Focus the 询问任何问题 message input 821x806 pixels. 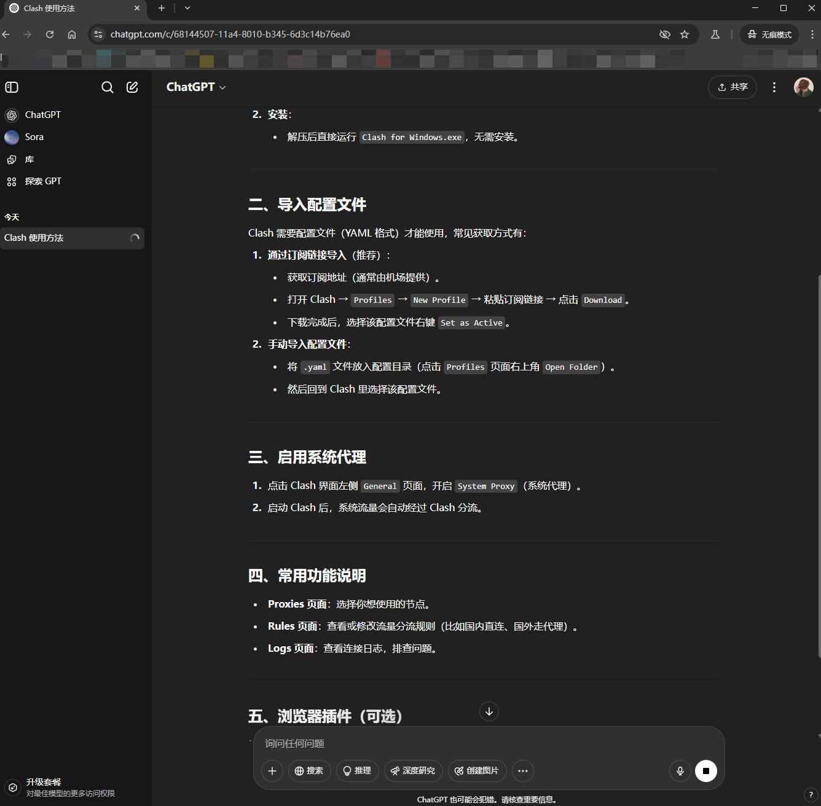[489, 743]
